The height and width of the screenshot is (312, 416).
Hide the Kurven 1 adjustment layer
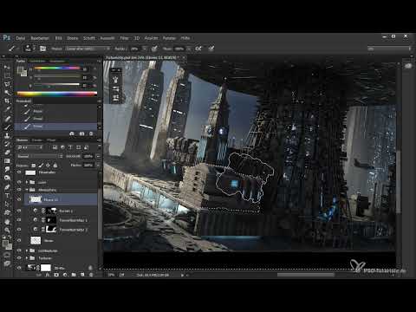pos(19,211)
